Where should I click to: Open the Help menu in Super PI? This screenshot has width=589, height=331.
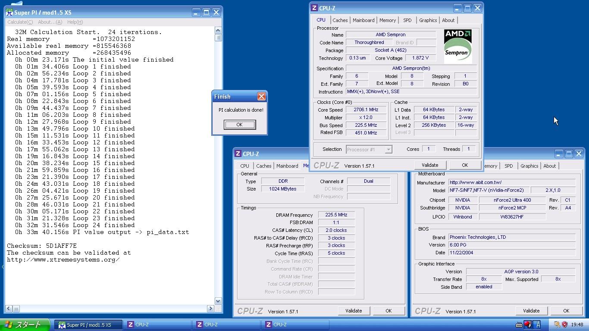tap(75, 22)
